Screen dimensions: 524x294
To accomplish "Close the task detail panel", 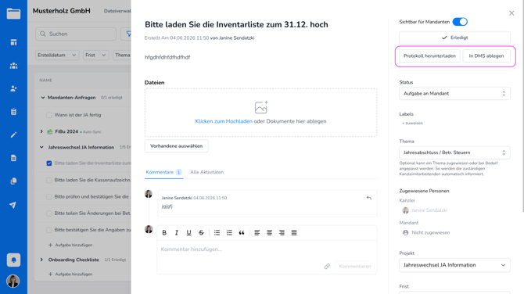I will (511, 13).
